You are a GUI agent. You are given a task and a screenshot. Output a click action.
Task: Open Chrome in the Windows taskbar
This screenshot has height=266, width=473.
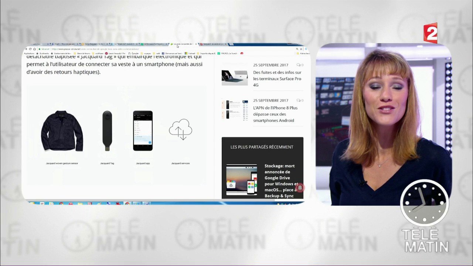(127, 204)
